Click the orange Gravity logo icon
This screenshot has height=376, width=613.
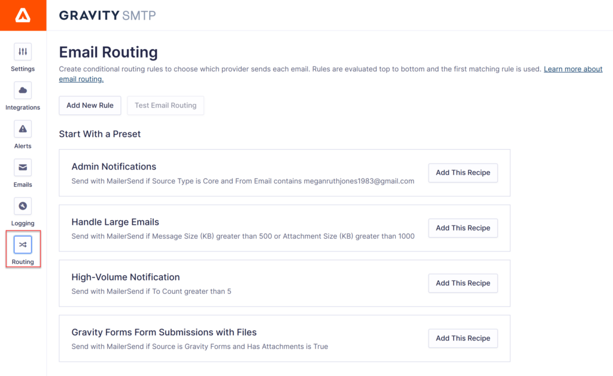point(23,15)
